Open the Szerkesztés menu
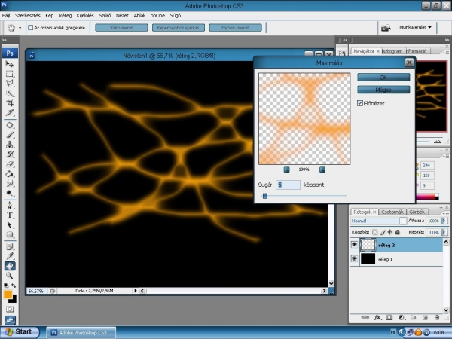 pos(28,16)
